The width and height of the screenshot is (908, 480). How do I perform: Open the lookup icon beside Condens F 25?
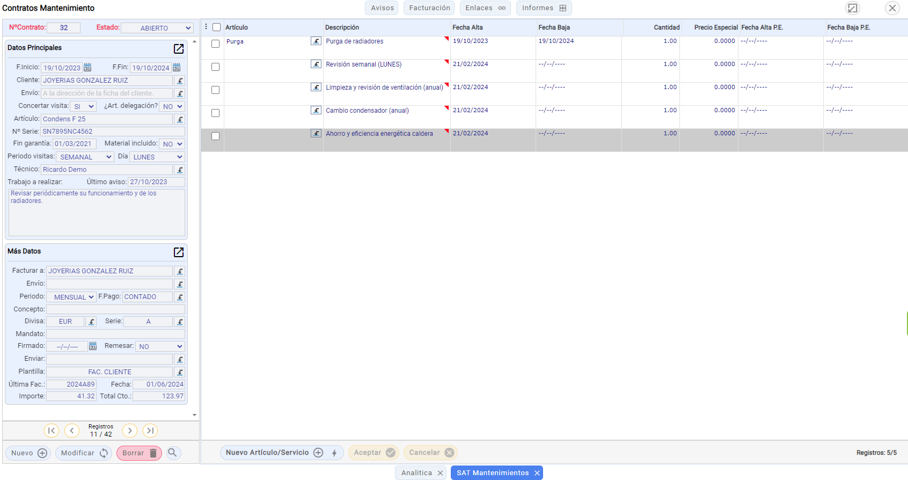point(180,119)
